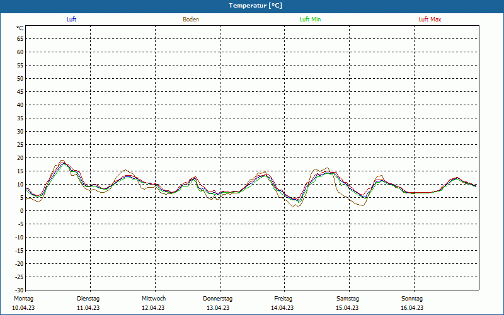The image size is (504, 315).
Task: Click the 'Luft Max' legend label
Action: point(430,20)
